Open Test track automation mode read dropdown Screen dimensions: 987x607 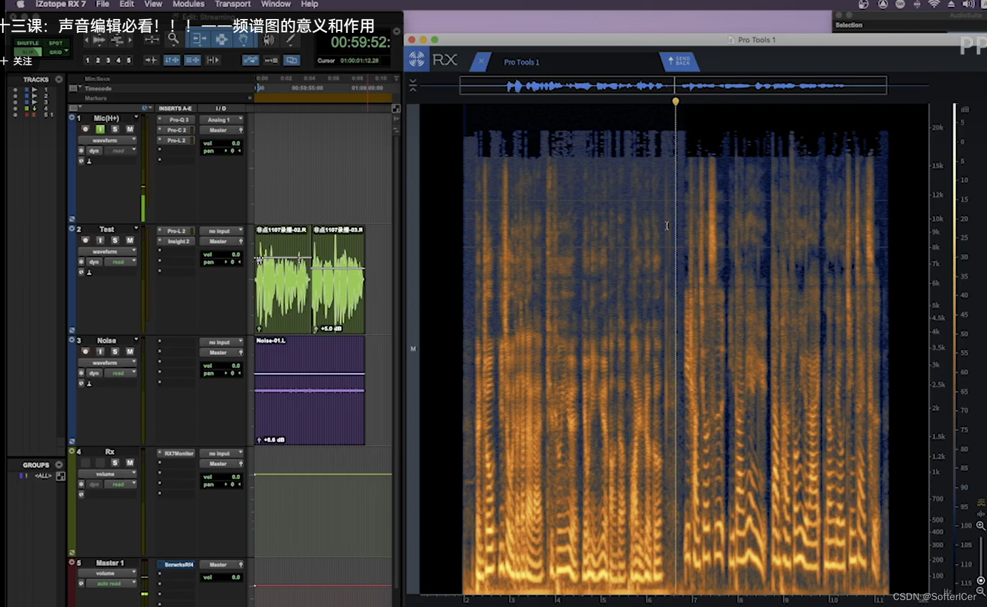(120, 262)
